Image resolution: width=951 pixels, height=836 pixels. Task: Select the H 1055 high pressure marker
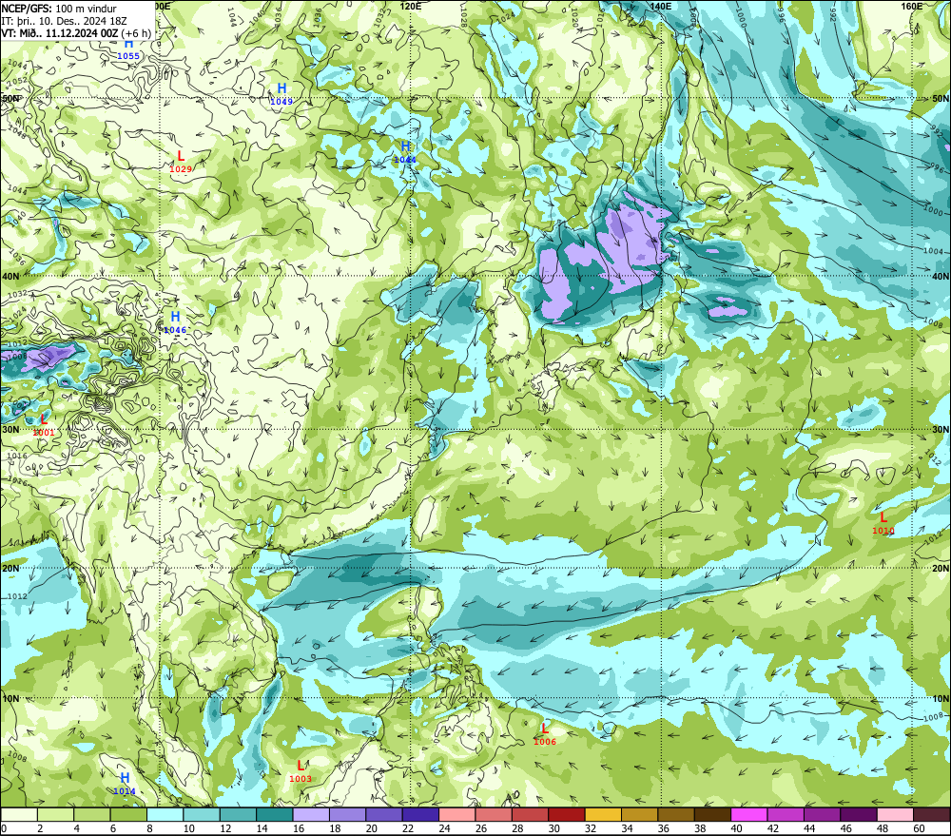(x=128, y=49)
